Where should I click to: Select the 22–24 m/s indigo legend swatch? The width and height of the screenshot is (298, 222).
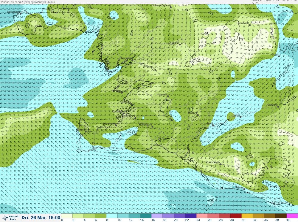pyautogui.click(x=191, y=216)
